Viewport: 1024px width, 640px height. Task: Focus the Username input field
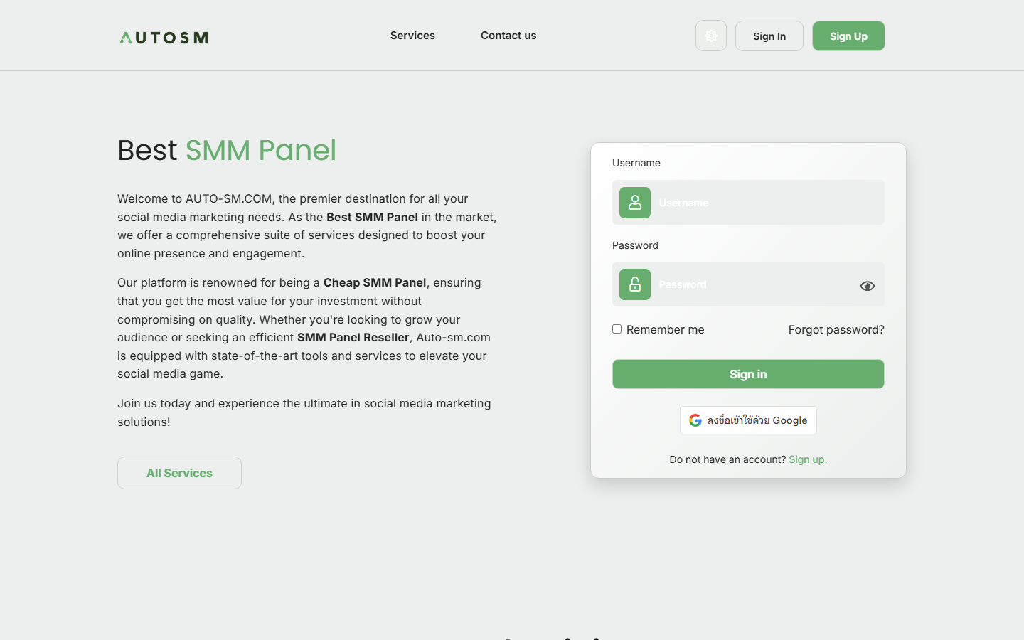coord(764,203)
